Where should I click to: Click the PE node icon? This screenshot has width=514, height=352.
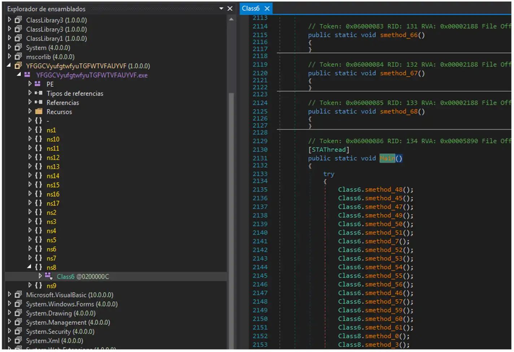38,84
